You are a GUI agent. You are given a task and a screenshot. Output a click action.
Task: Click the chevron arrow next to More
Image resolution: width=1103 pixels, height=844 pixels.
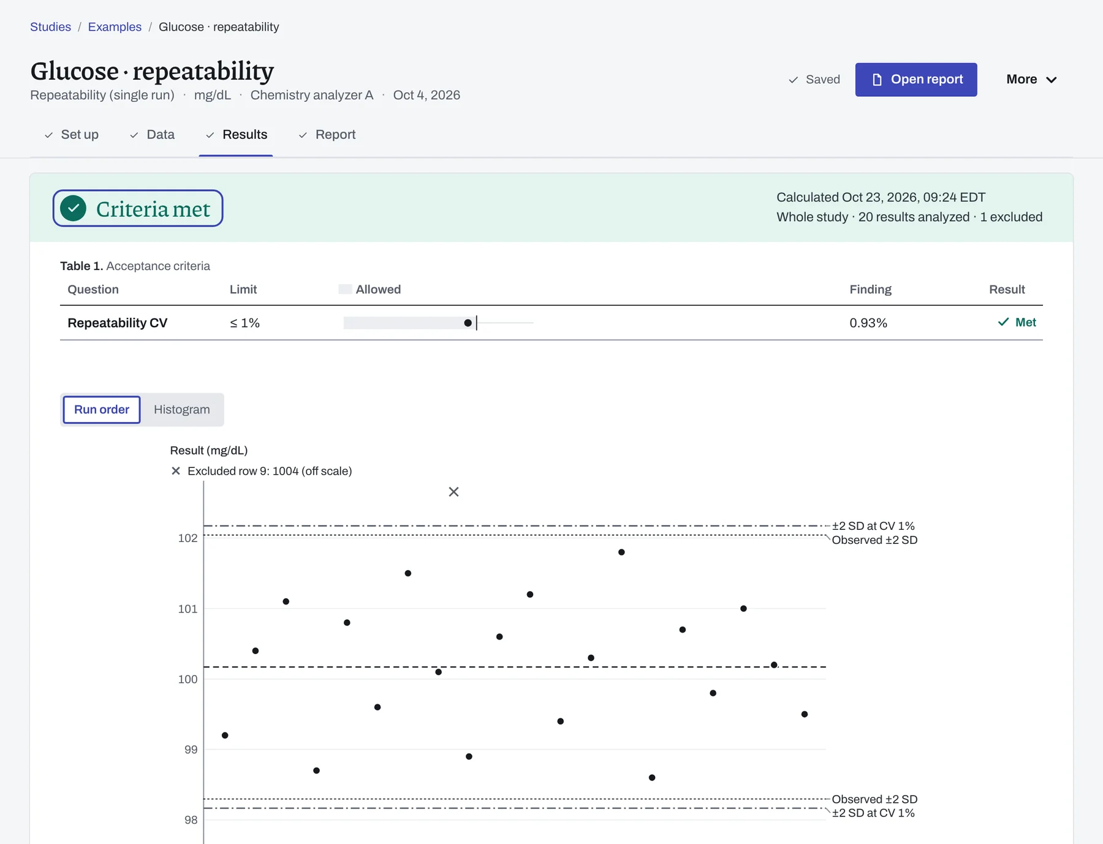click(x=1052, y=80)
